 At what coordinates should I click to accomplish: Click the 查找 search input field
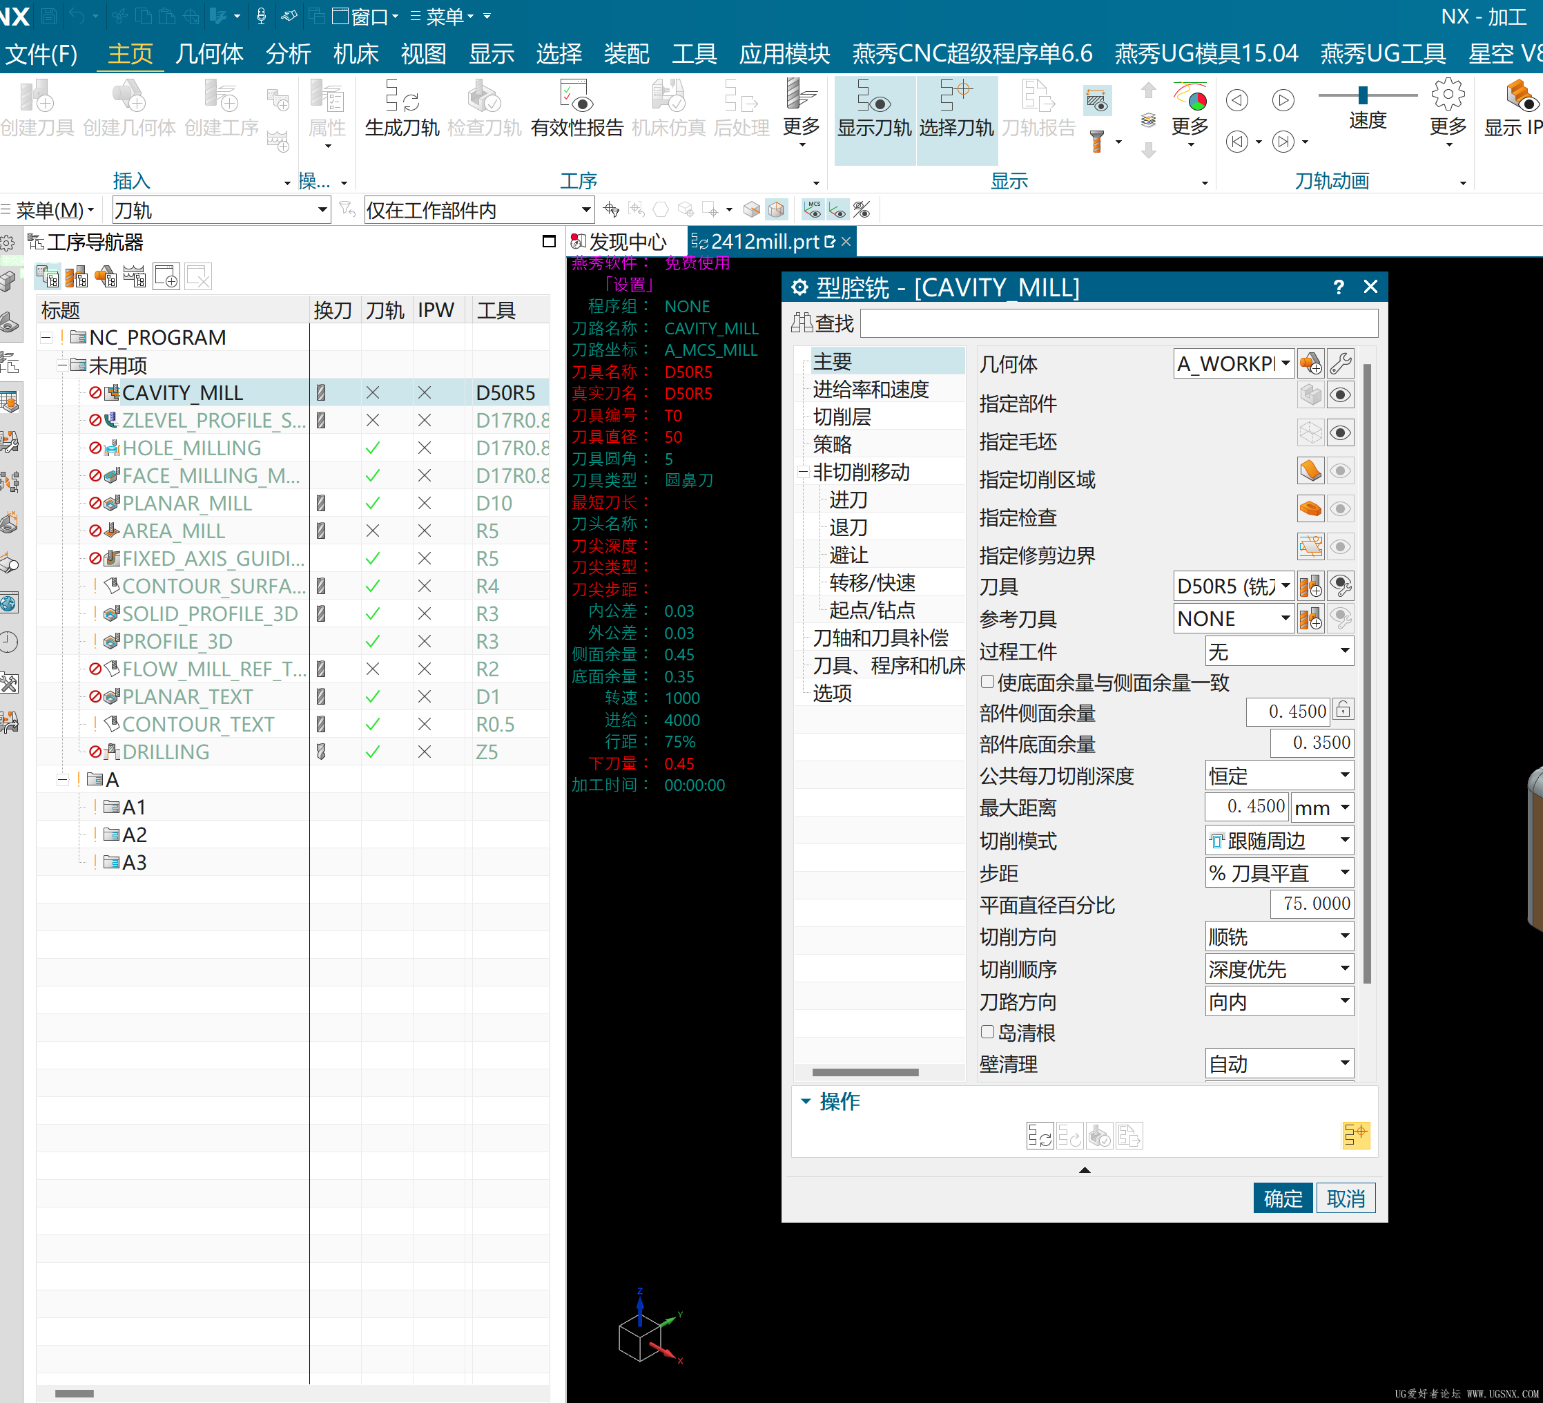[1119, 323]
